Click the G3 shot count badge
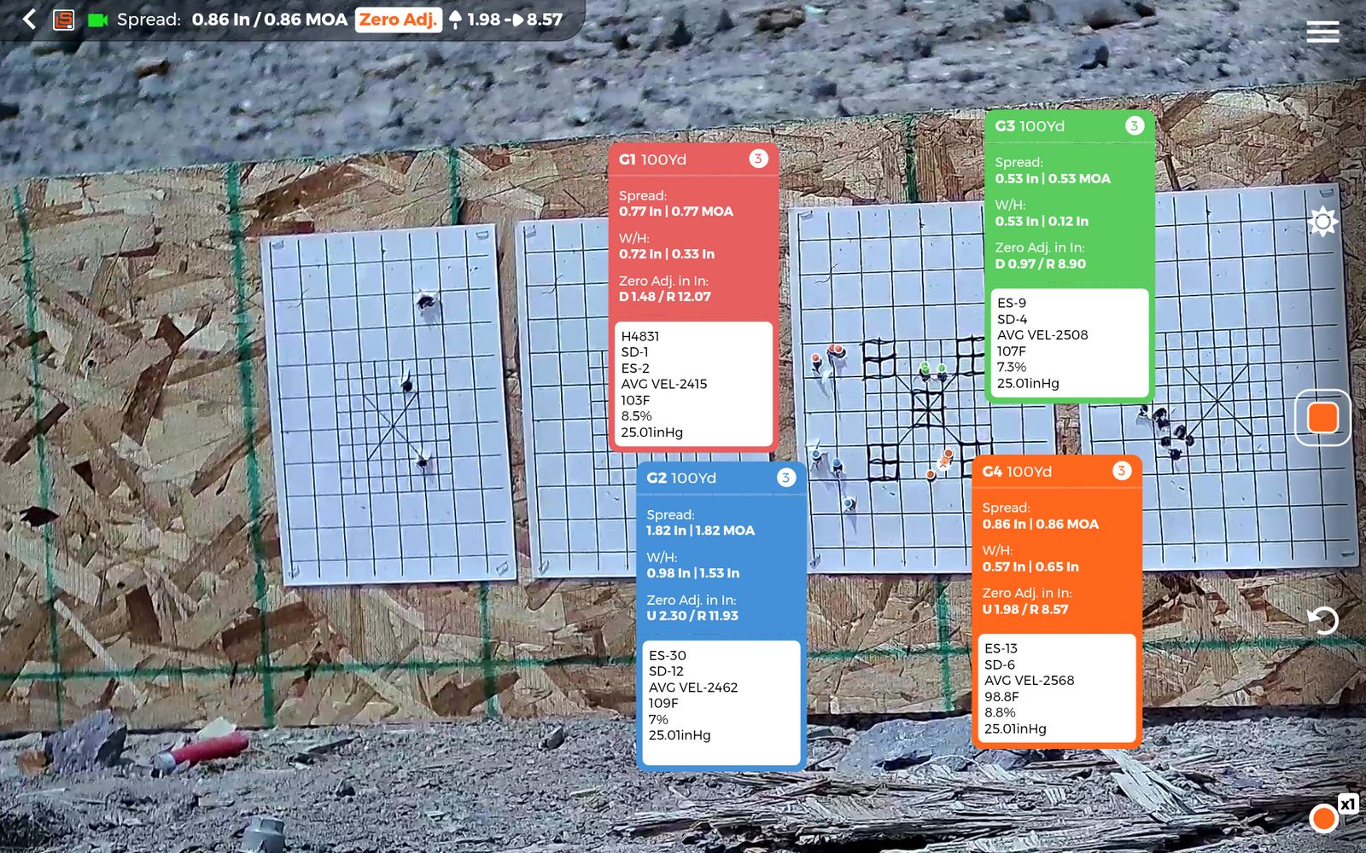 pyautogui.click(x=1134, y=125)
